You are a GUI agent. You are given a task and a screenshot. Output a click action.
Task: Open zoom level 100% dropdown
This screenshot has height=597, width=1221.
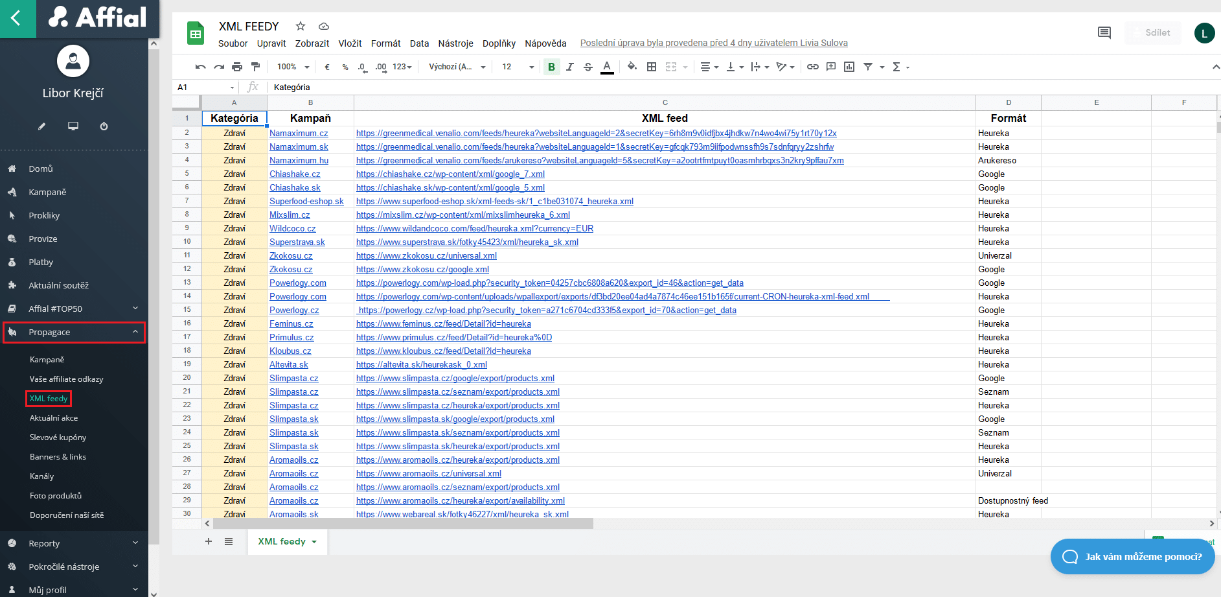tap(293, 67)
